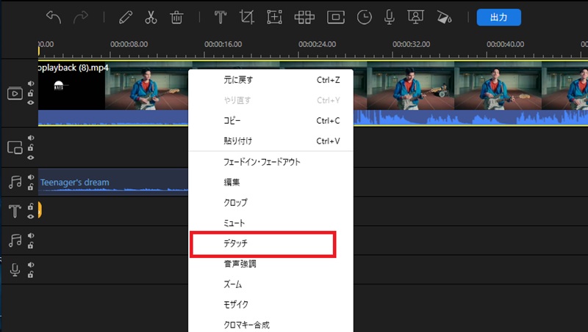Select フェードイン・フェードアウト menu entry
Screen dimensions: 588x332
(270, 162)
